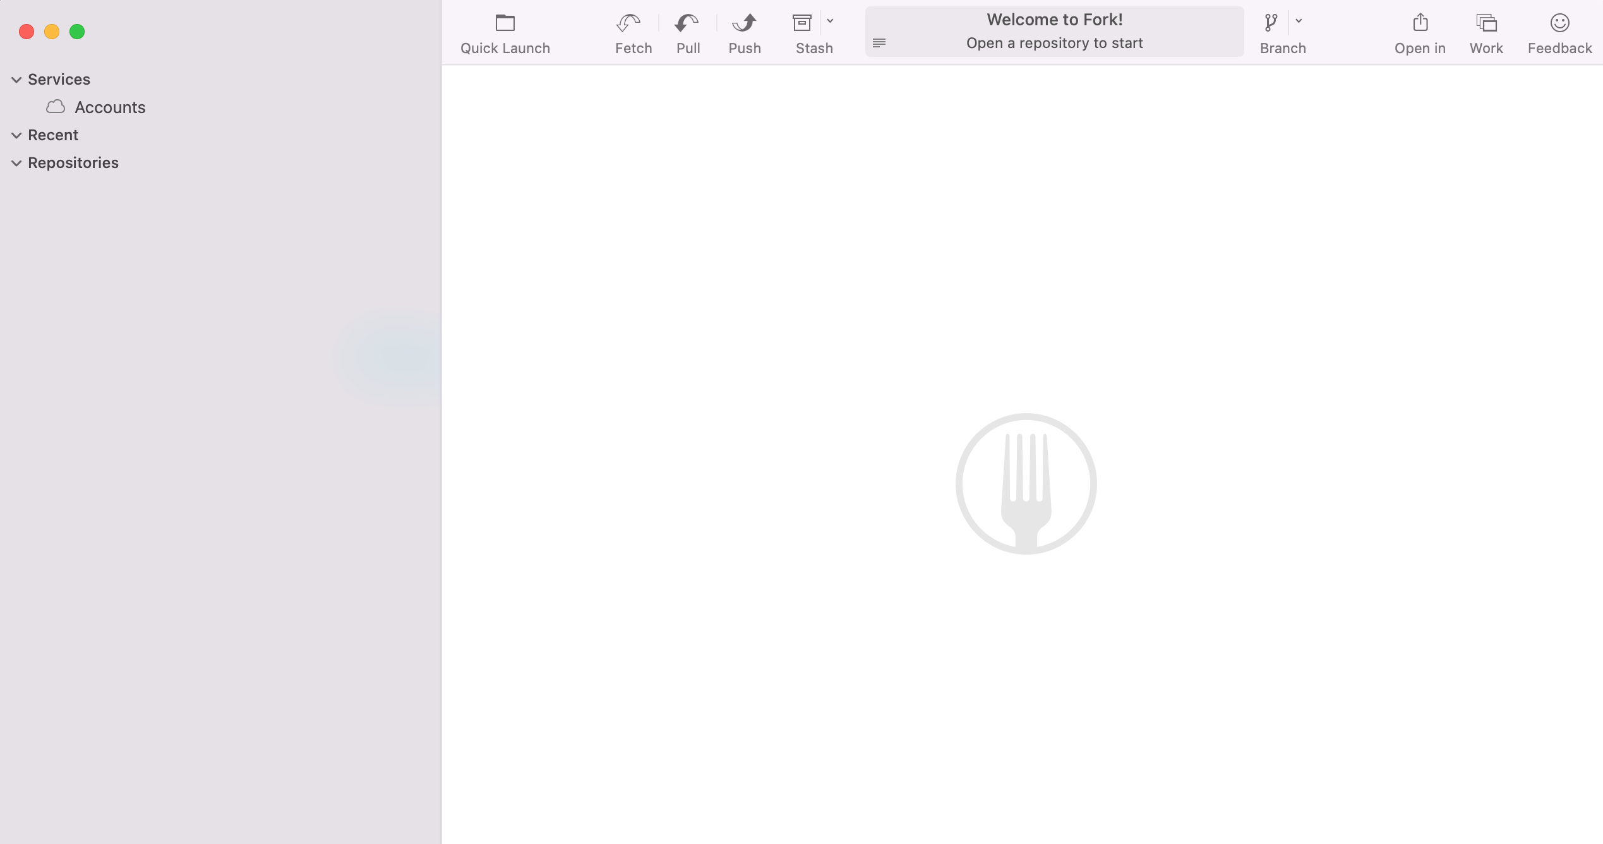Click the Open in label
Screen dimensions: 1603x844
[1420, 49]
